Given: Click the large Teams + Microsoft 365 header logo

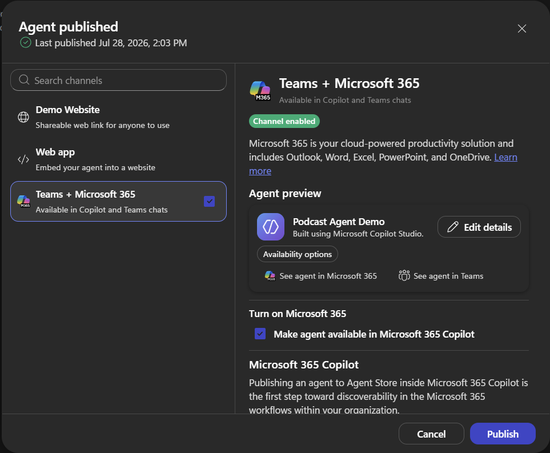Looking at the screenshot, I should [x=260, y=90].
